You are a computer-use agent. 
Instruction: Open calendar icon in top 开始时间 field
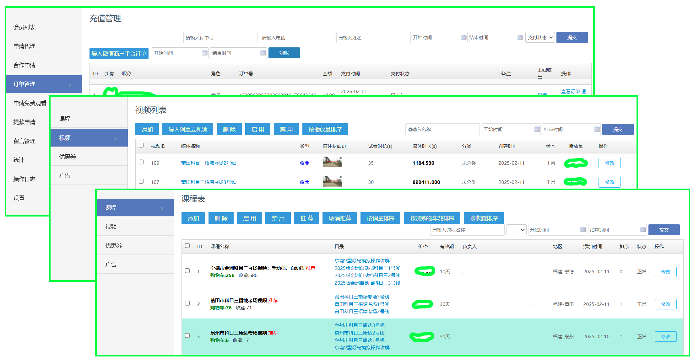point(463,38)
